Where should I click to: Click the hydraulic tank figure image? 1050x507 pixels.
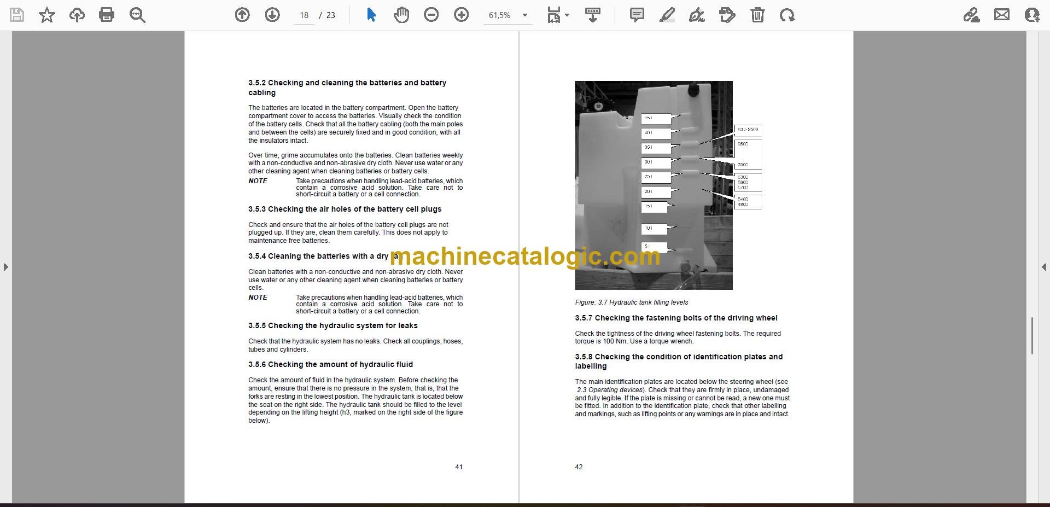click(654, 185)
